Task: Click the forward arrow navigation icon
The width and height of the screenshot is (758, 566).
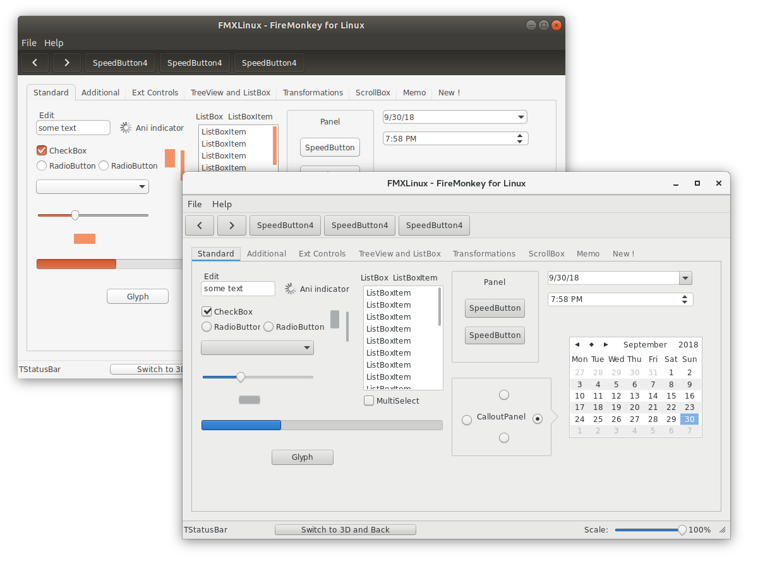Action: tap(232, 225)
